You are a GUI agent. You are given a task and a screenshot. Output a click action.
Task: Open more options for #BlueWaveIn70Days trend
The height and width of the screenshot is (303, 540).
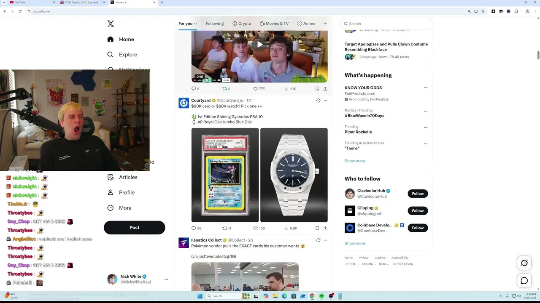(x=426, y=111)
